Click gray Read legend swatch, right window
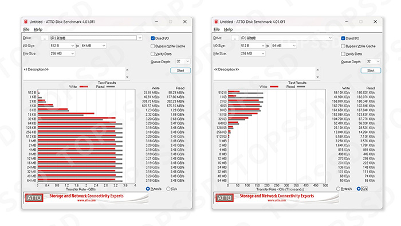This screenshot has height=226, width=401. (x=301, y=87)
